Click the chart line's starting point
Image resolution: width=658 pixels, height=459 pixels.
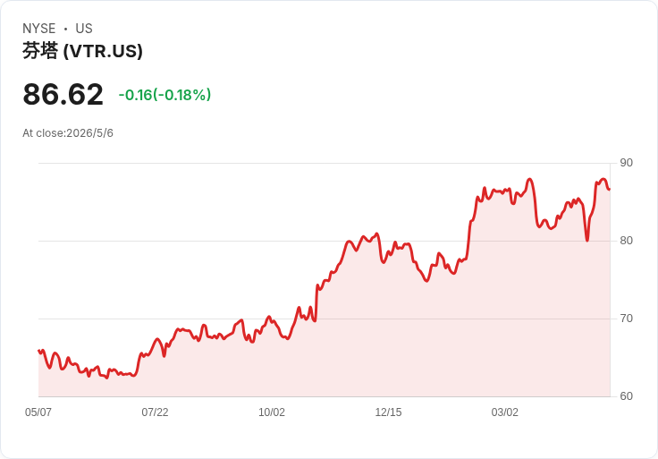(x=39, y=351)
